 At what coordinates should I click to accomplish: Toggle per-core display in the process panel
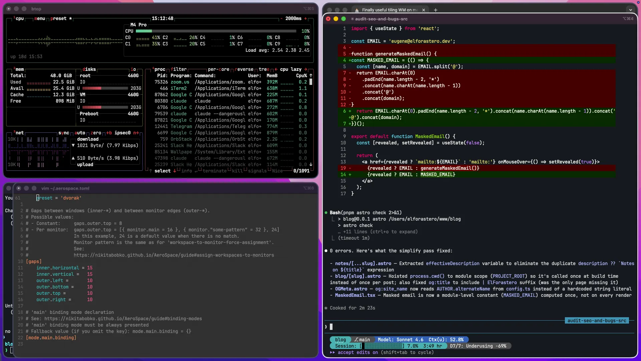pyautogui.click(x=219, y=69)
